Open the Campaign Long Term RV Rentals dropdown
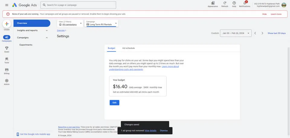Screen dimensions: 290x138 101,23
